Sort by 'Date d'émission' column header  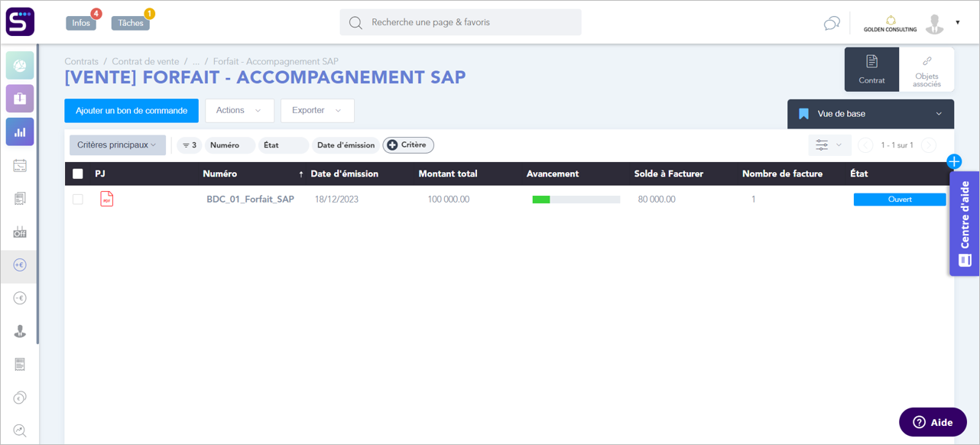click(344, 174)
